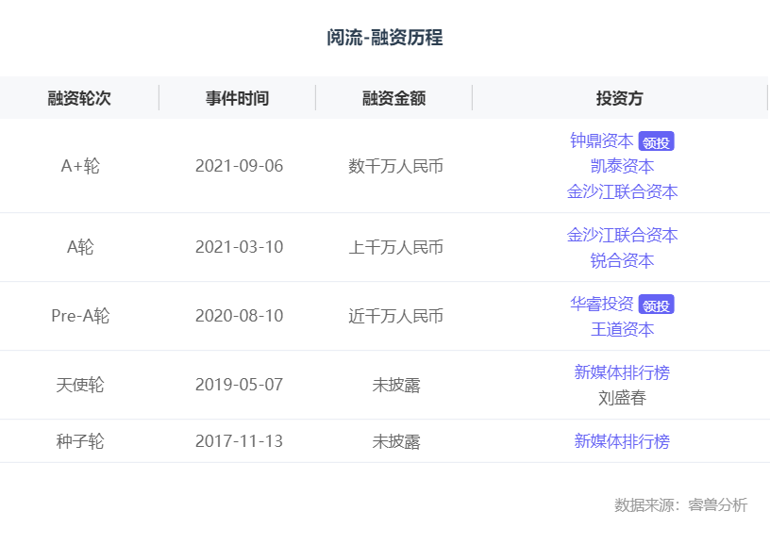Open the 王道资本 investor link
Viewport: 770px width, 545px height.
pyautogui.click(x=622, y=329)
